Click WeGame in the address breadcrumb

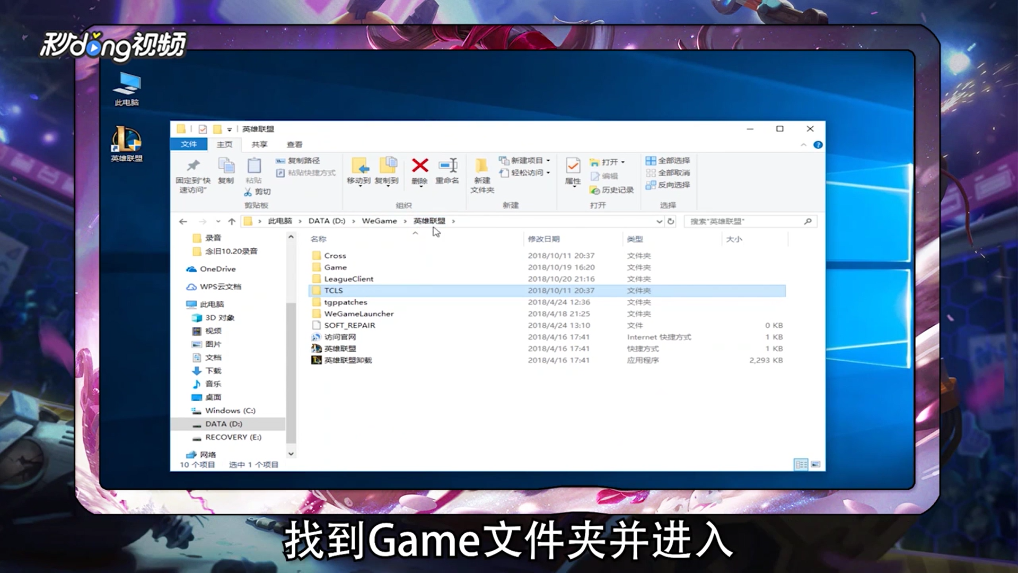coord(379,221)
